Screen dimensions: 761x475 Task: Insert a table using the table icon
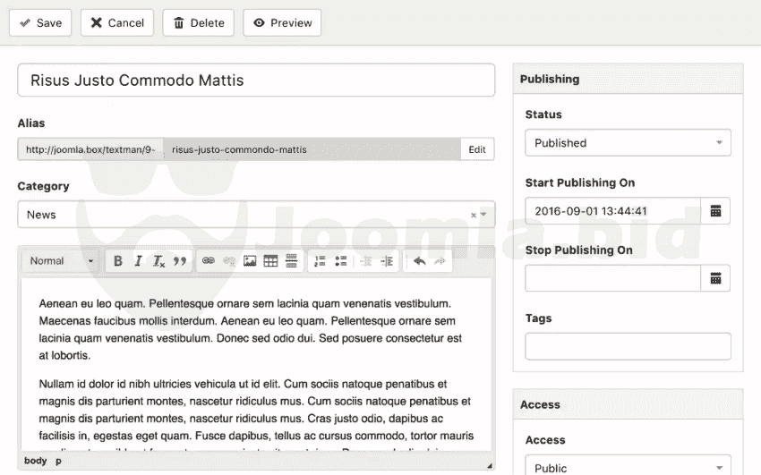[x=270, y=261]
